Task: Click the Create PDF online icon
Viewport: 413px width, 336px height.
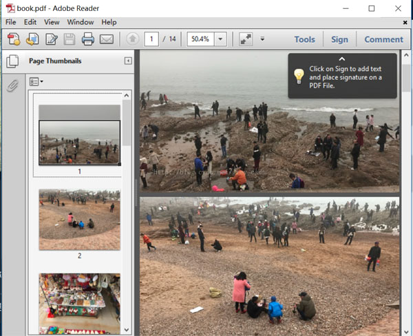Action: point(14,39)
